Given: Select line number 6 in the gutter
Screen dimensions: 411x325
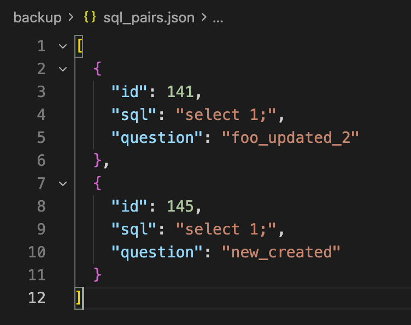Looking at the screenshot, I should tap(42, 160).
